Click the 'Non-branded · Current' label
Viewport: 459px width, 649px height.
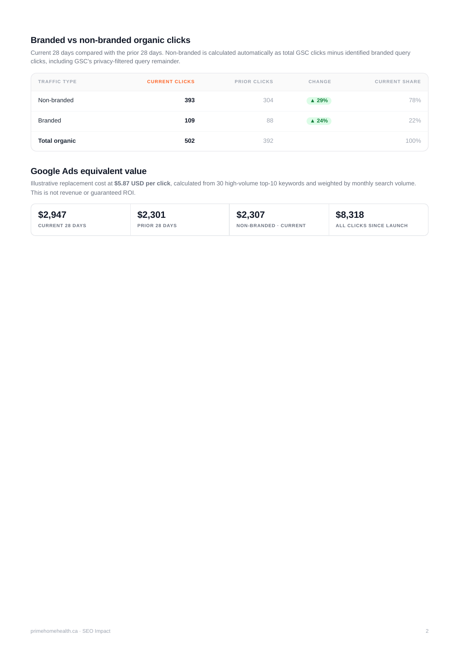pyautogui.click(x=271, y=226)
